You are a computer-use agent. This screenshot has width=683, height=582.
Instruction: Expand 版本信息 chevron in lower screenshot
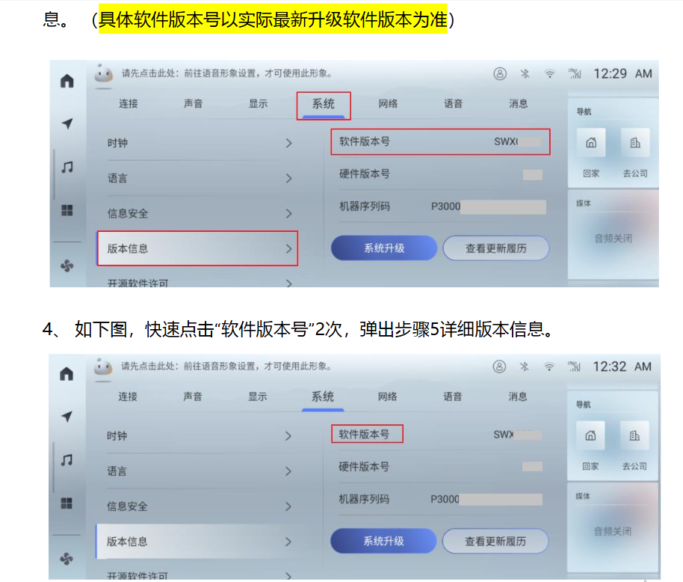(x=288, y=542)
